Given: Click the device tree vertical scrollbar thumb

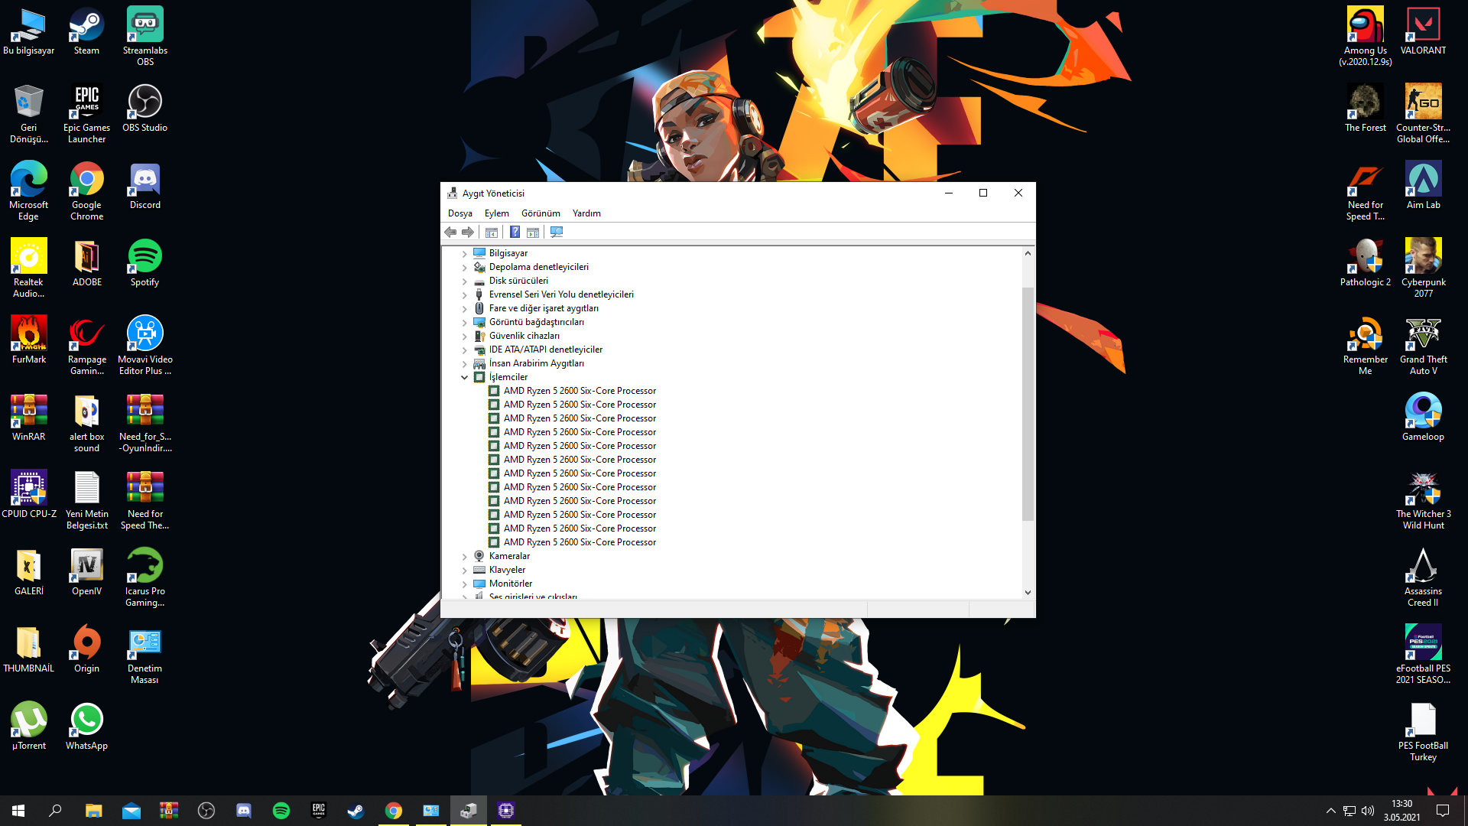Looking at the screenshot, I should [1028, 403].
